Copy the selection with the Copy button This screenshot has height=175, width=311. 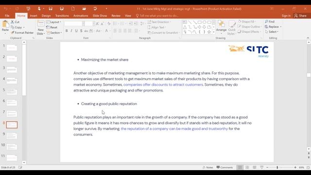[x=17, y=27]
